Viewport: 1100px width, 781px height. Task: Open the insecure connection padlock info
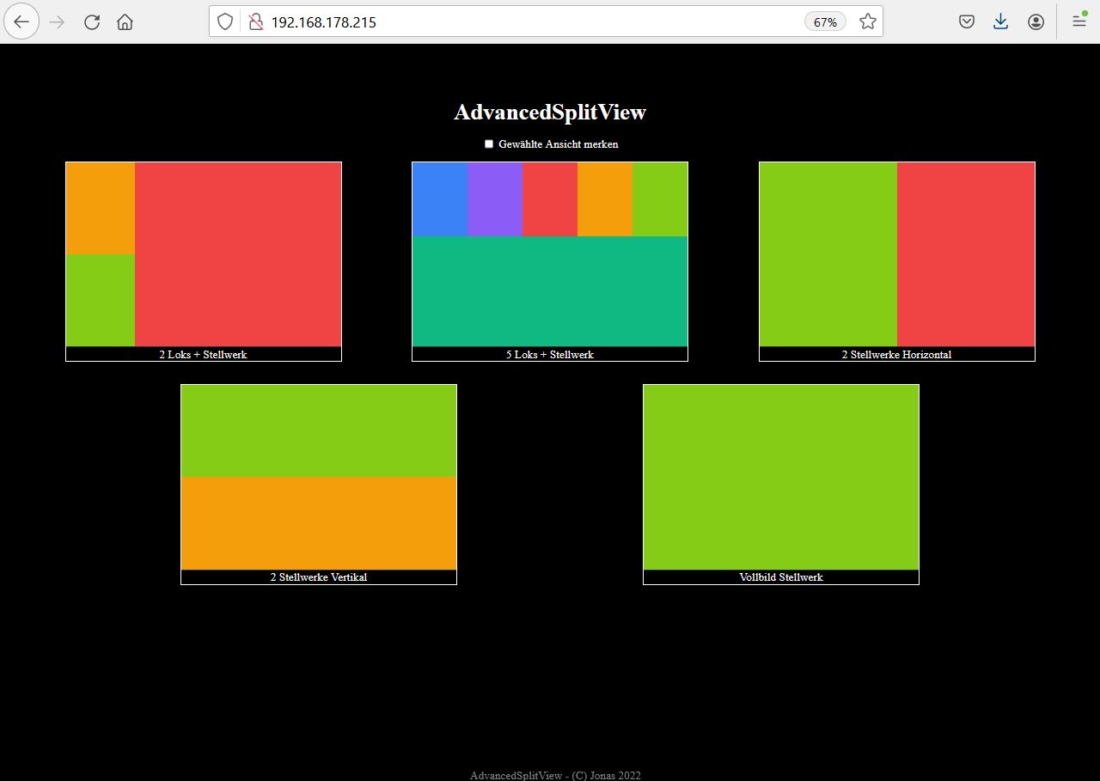pos(255,22)
